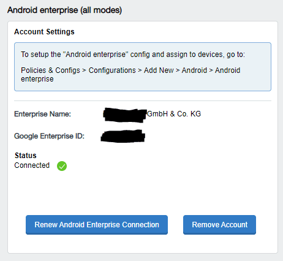This screenshot has width=283, height=261.
Task: Click the Connected status text
Action: click(32, 165)
